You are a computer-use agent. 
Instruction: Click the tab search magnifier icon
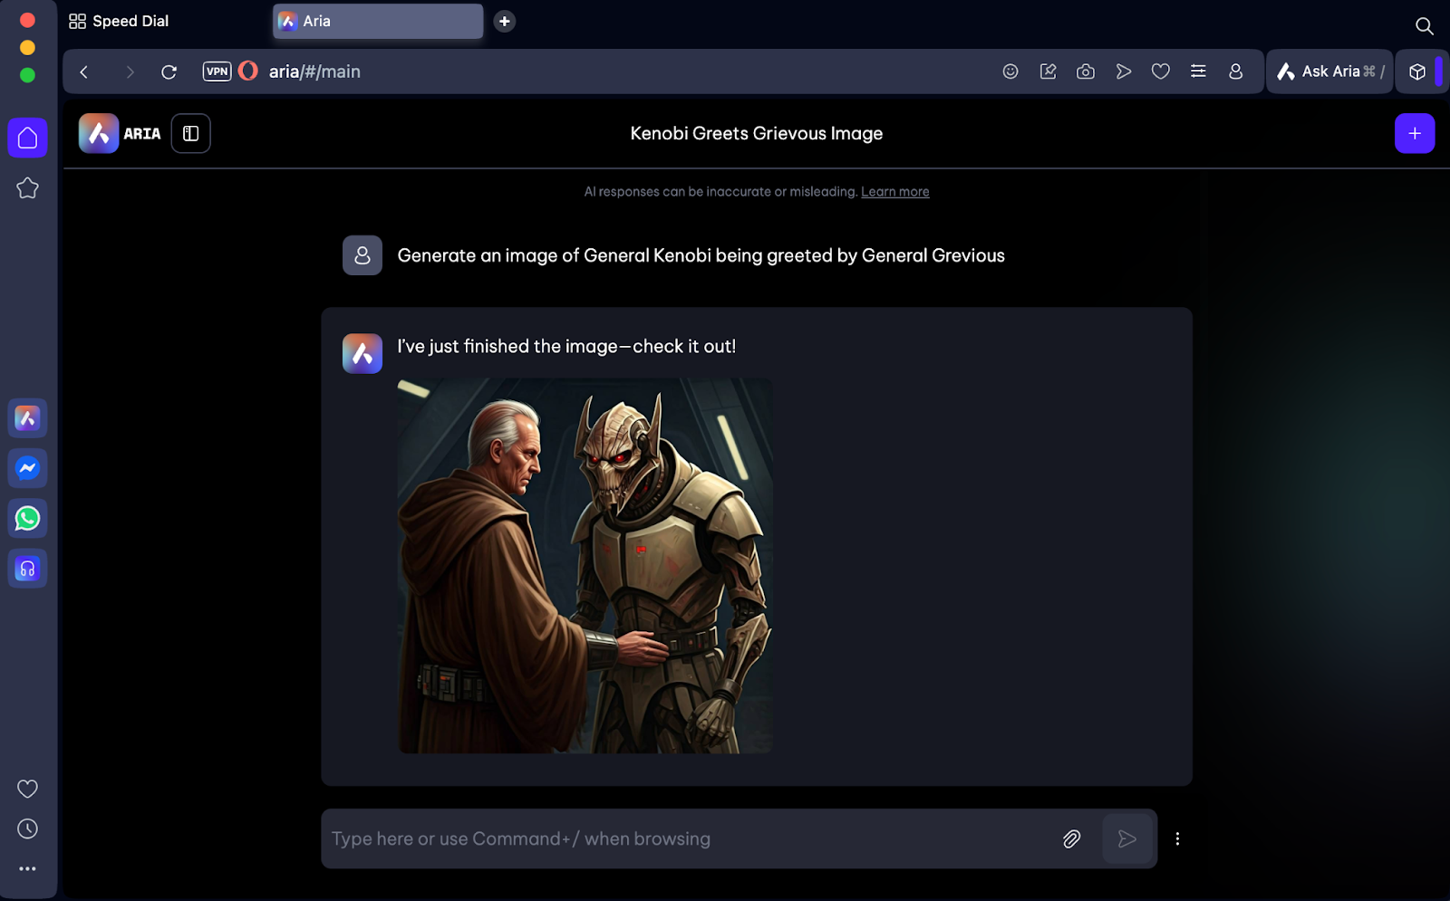click(x=1425, y=26)
